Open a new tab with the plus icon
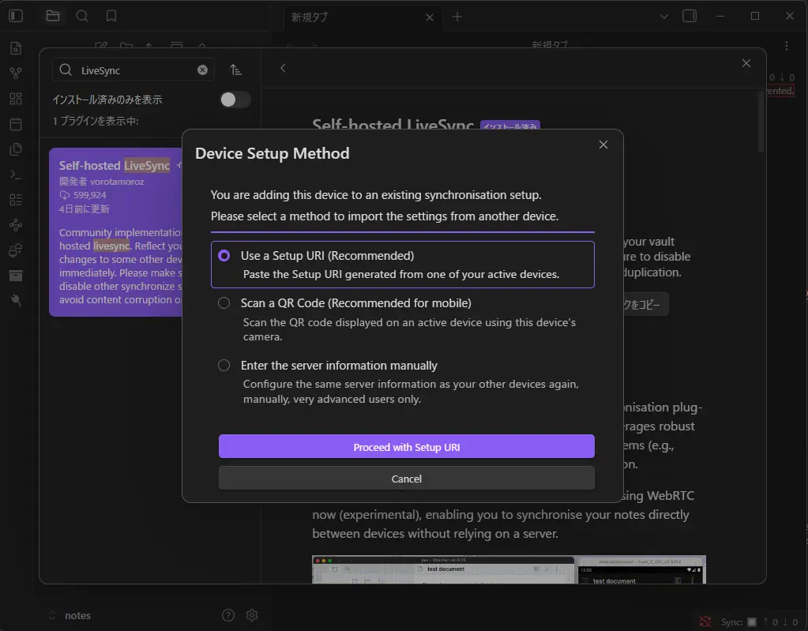Screen dimensions: 808x631 tap(457, 17)
